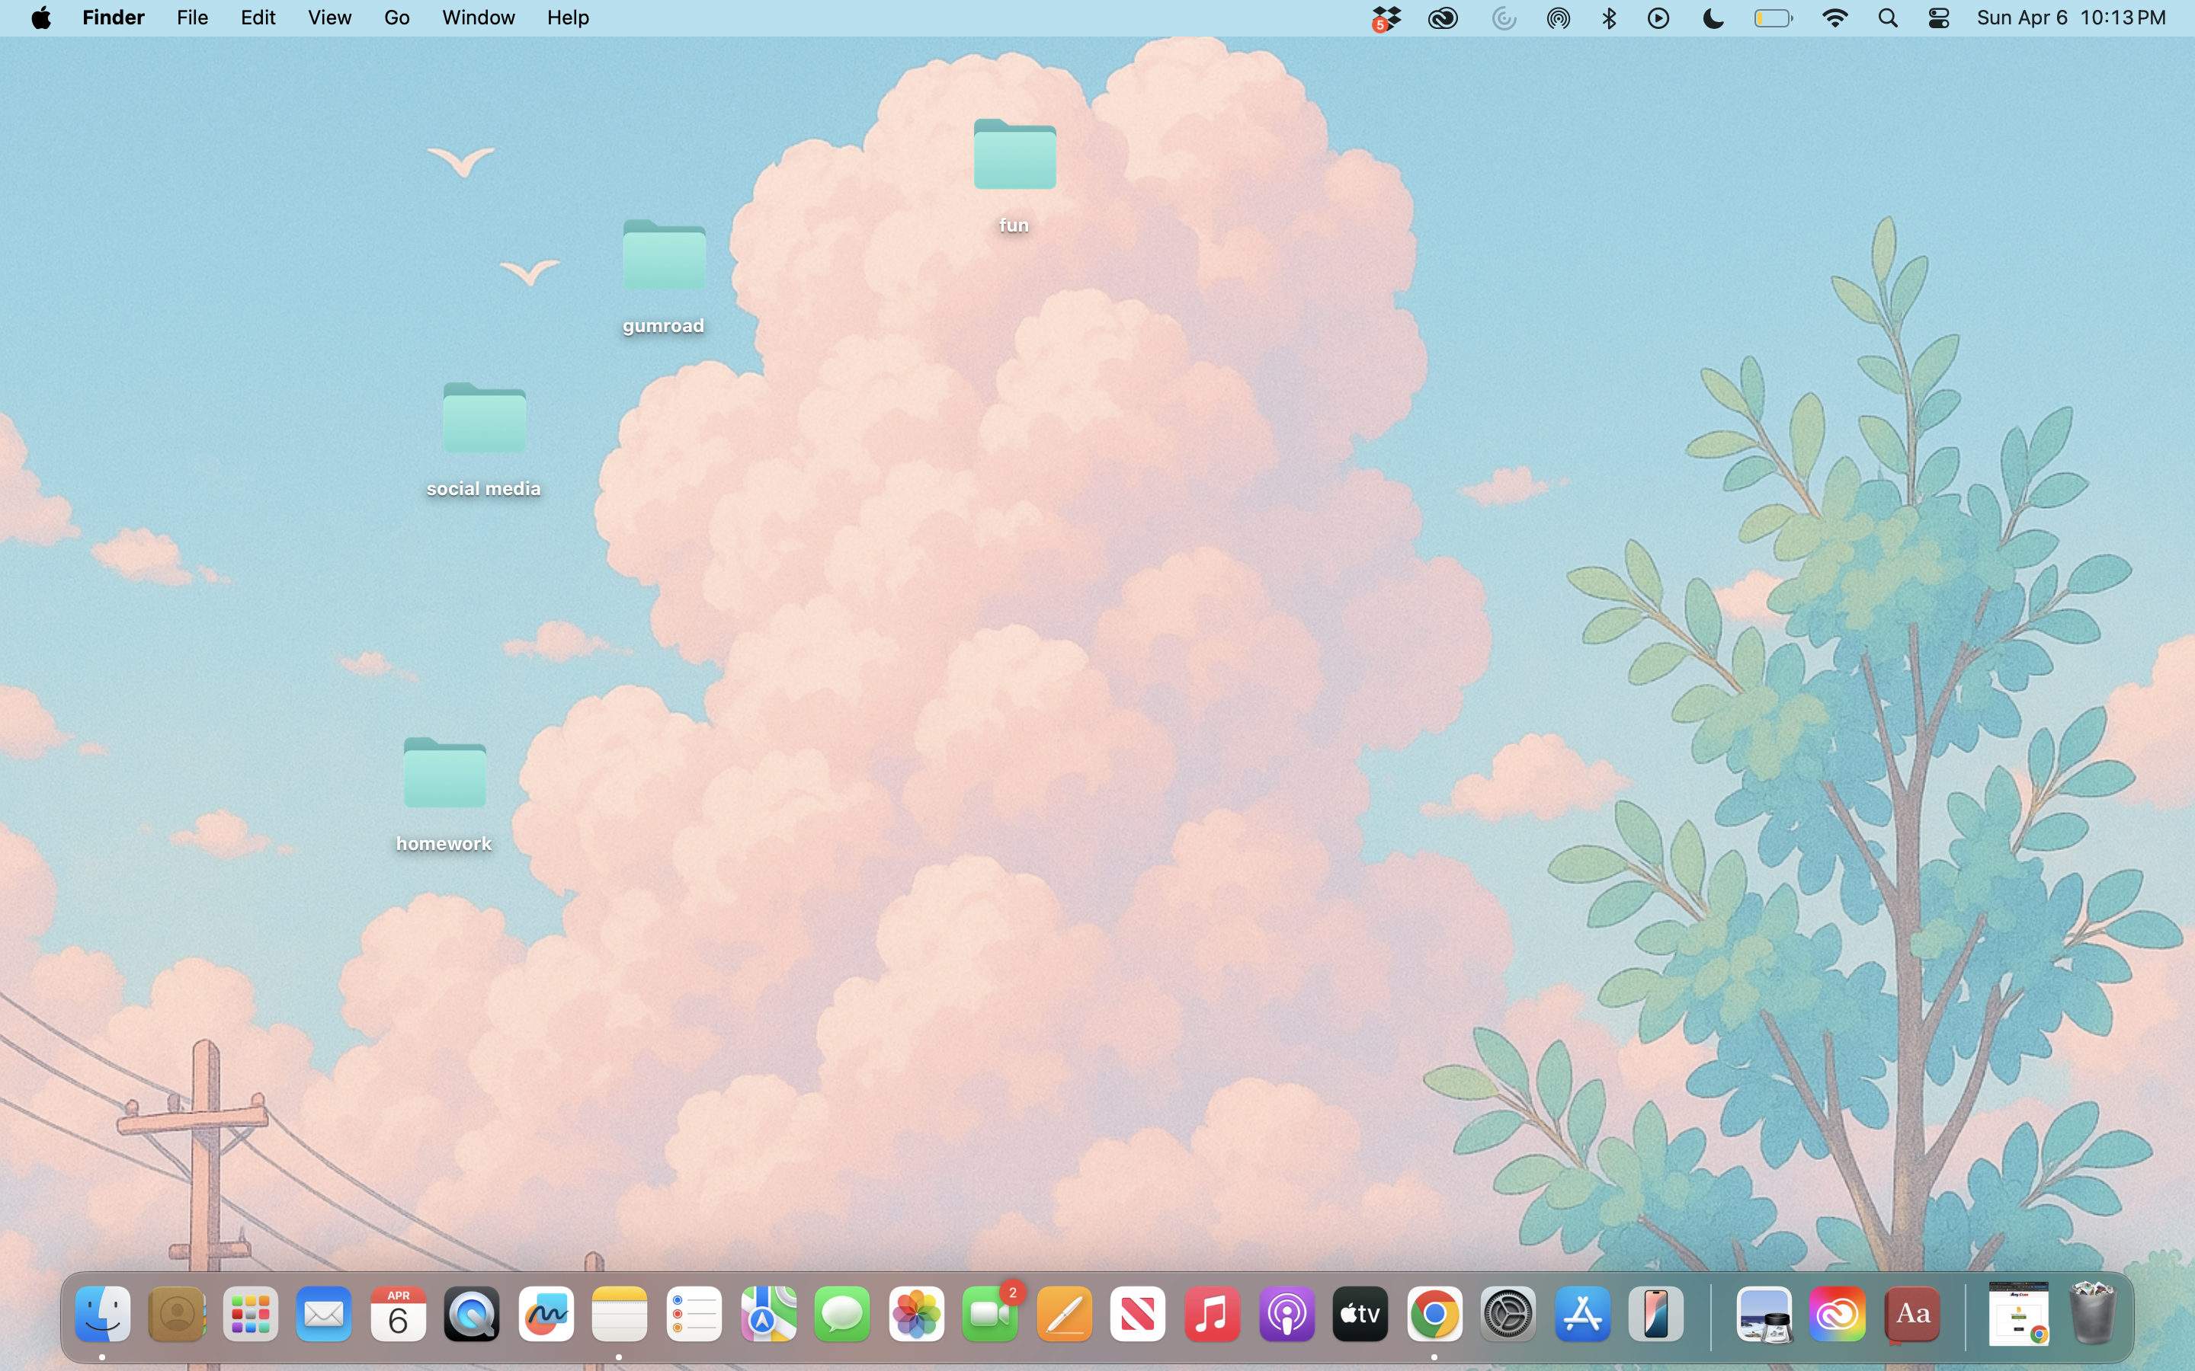This screenshot has height=1371, width=2195.
Task: Open Launchpad in the Dock
Action: pos(252,1314)
